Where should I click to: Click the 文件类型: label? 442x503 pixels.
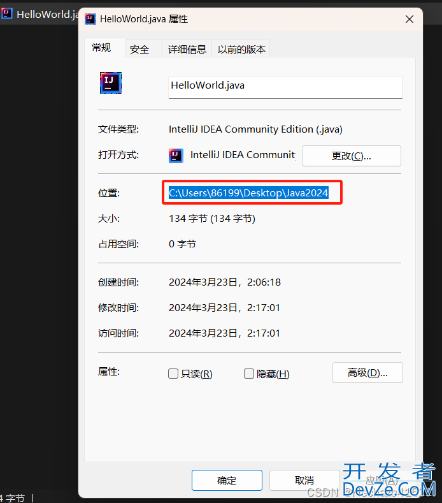(118, 129)
